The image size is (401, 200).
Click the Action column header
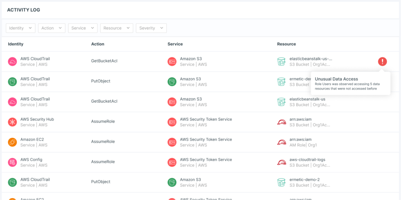click(x=98, y=44)
